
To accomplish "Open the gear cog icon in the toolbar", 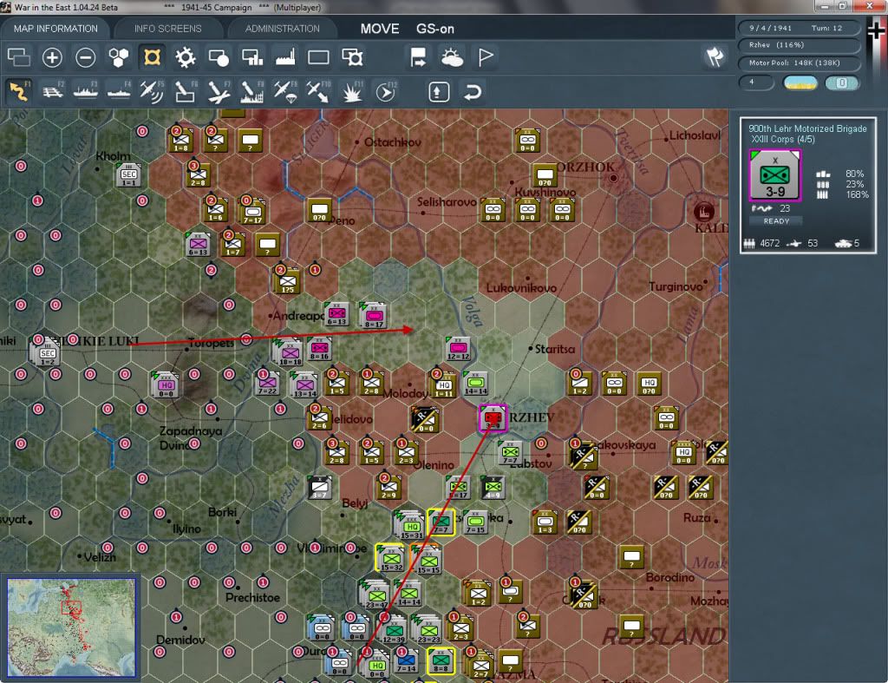I will (x=186, y=57).
